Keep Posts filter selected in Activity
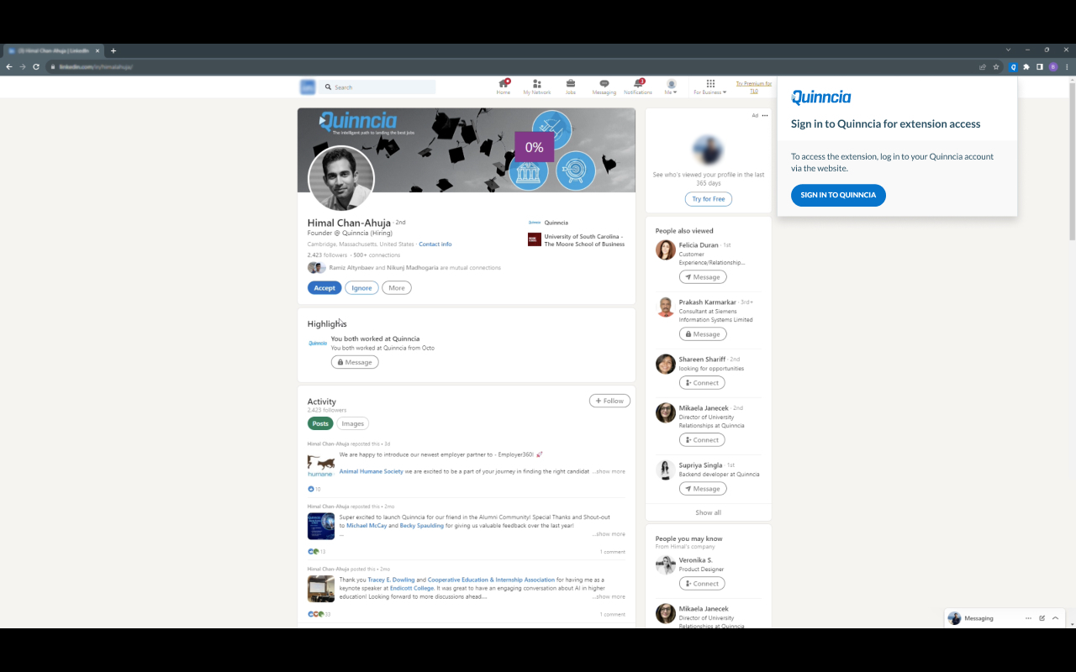1076x672 pixels. 320,423
